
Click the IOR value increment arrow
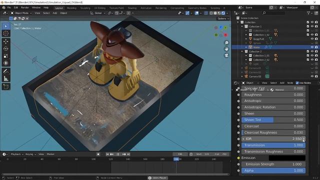(303, 139)
